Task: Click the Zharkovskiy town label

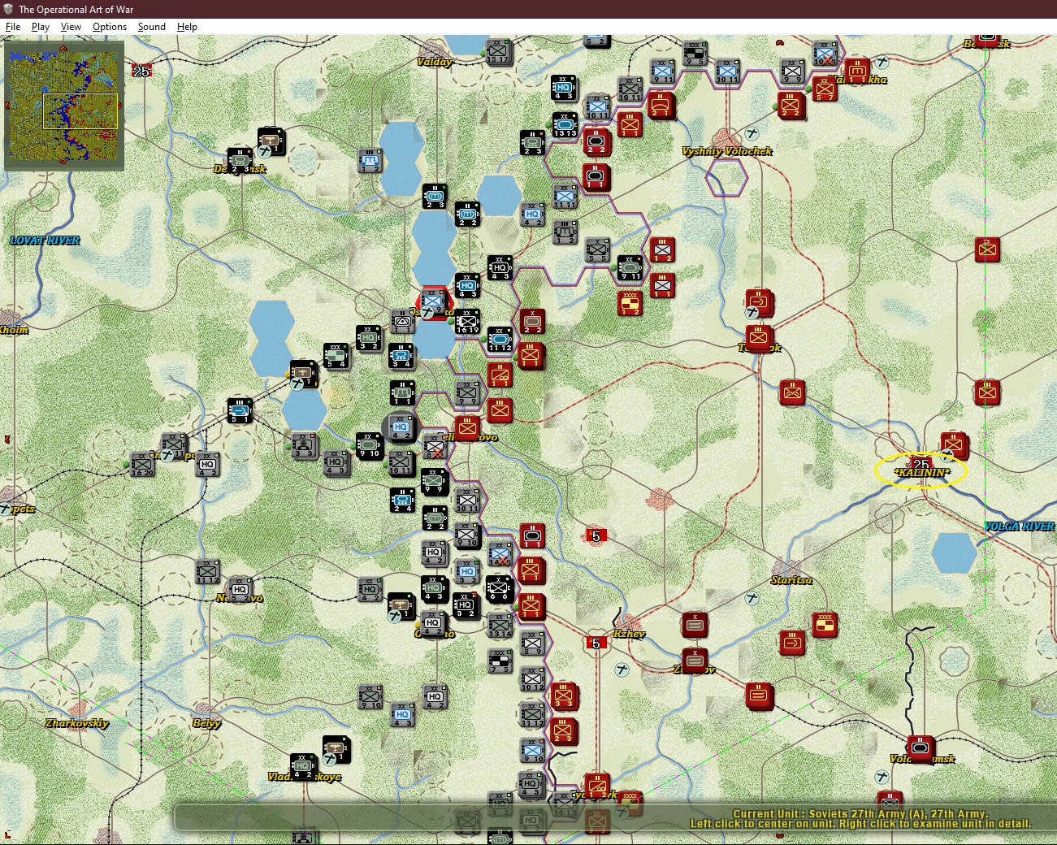Action: (x=77, y=723)
